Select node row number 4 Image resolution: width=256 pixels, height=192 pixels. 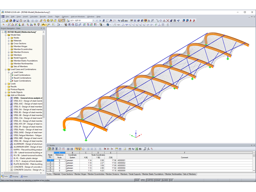[x=50, y=168]
